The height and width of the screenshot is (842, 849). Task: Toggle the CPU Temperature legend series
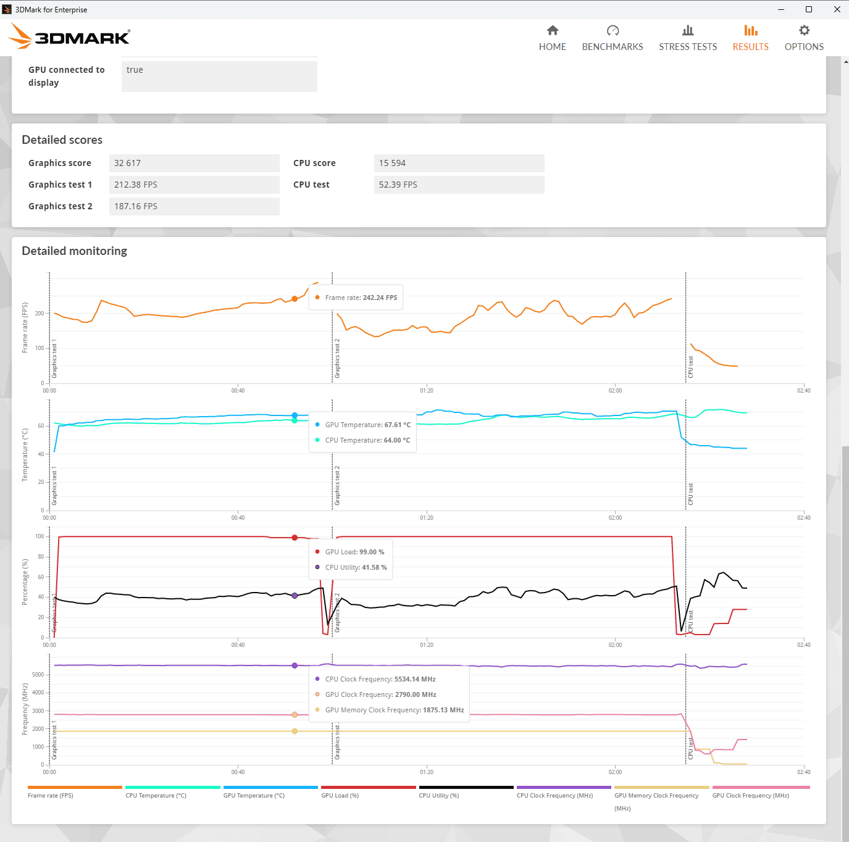[173, 791]
